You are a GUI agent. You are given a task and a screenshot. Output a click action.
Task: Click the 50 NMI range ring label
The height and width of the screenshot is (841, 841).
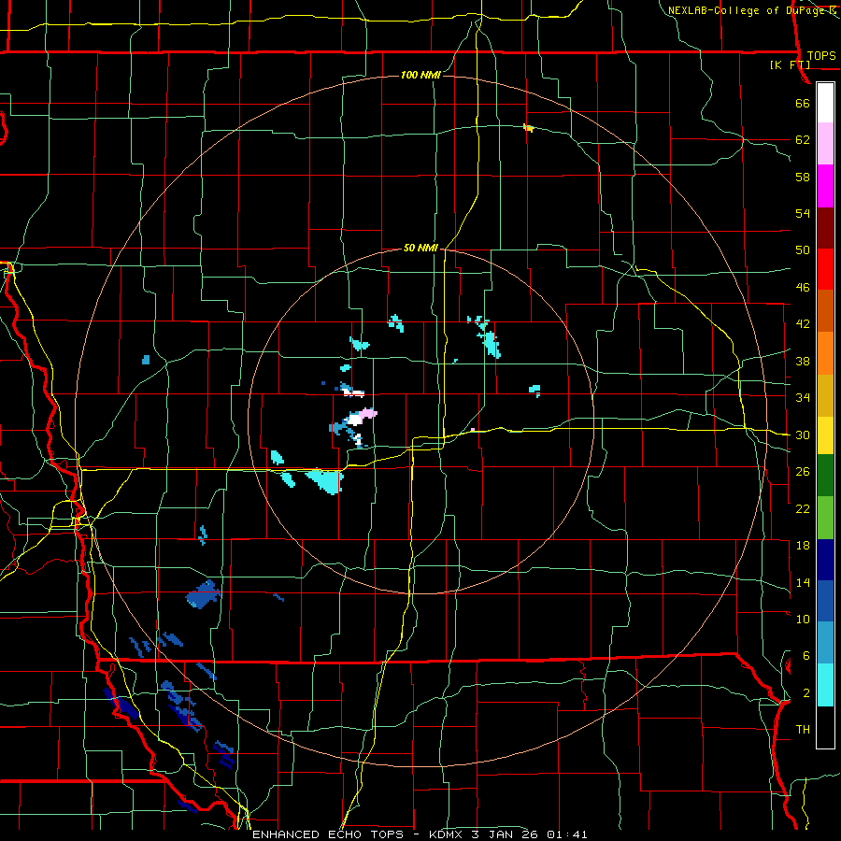420,248
